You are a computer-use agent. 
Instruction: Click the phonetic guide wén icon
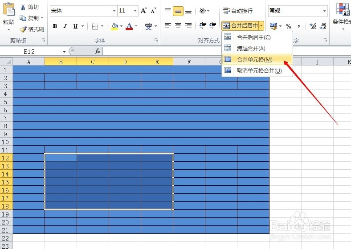tap(148, 26)
